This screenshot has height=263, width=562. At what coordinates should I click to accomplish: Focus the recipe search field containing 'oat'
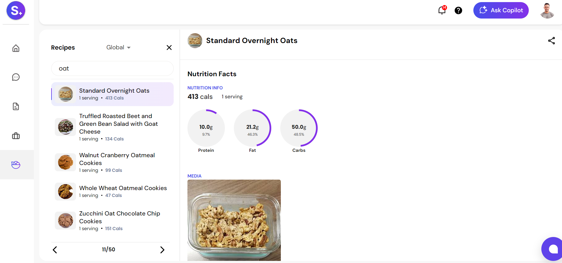tap(112, 68)
